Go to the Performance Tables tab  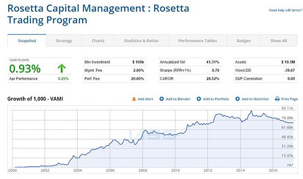[197, 41]
